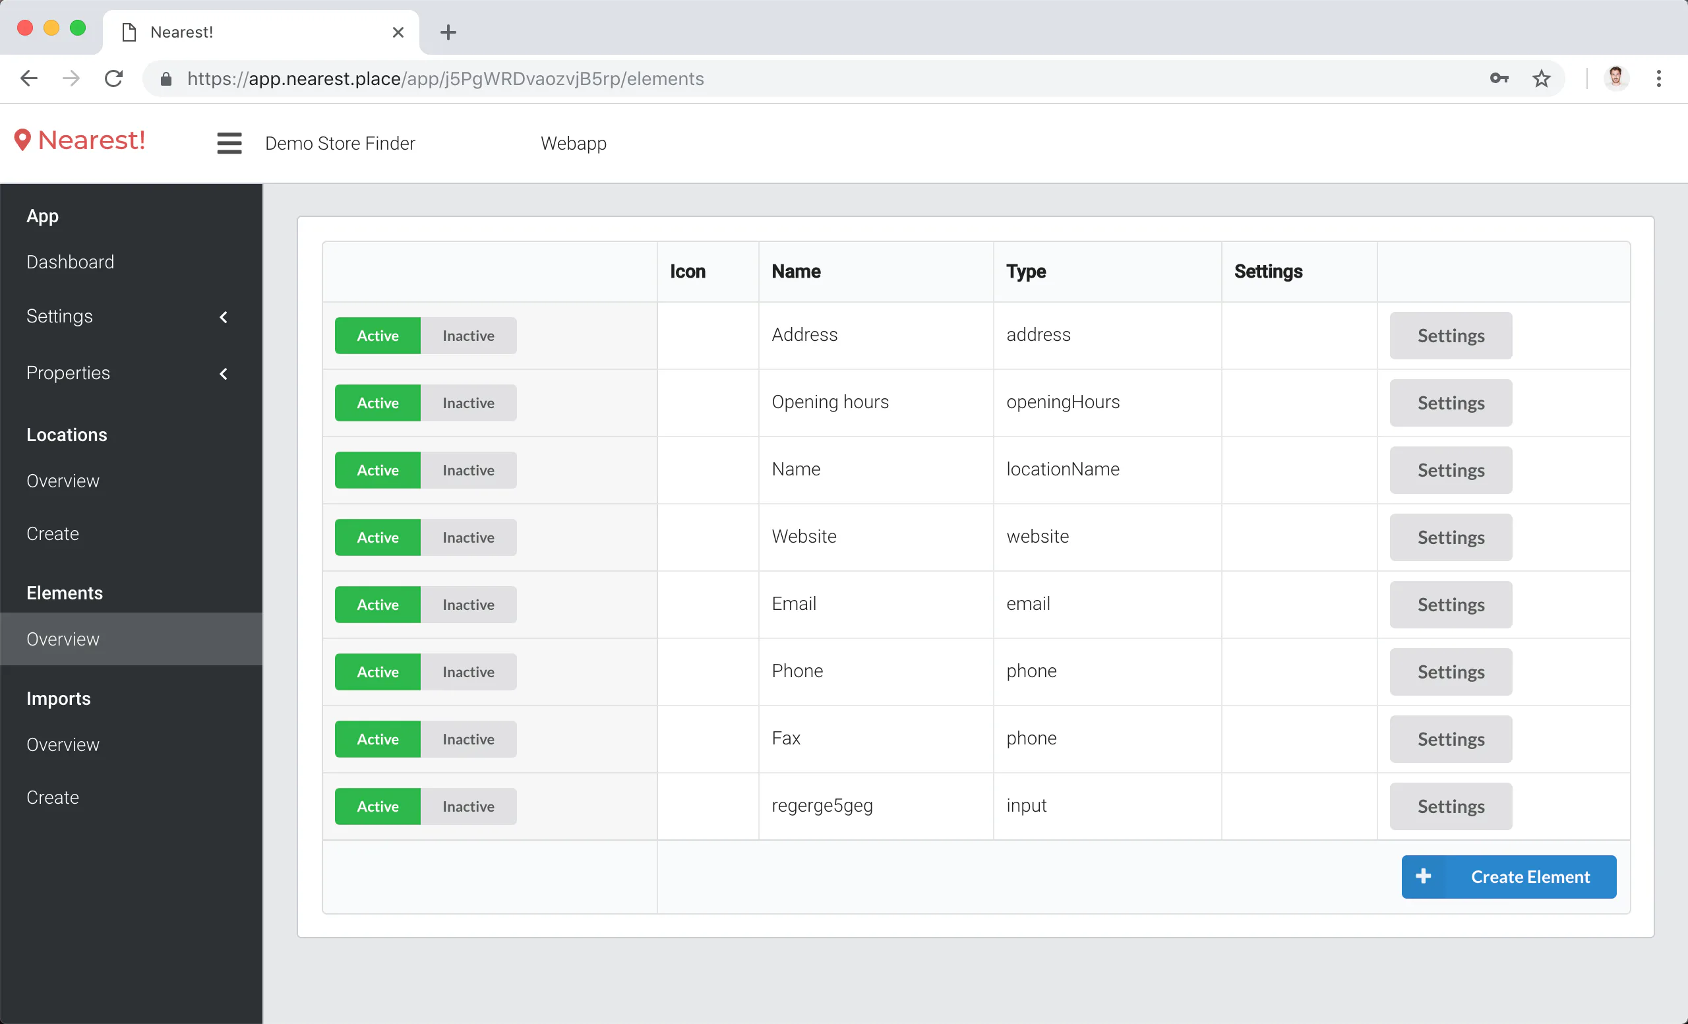Image resolution: width=1688 pixels, height=1024 pixels.
Task: Bookmark the page with the star icon
Action: [x=1542, y=78]
